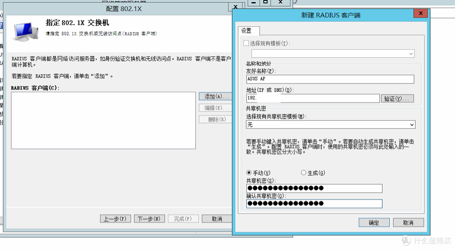The image size is (455, 250).
Task: Confirm the dialog with the 确定 button
Action: [374, 222]
